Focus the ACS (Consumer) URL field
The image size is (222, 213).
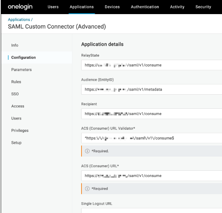(152, 176)
